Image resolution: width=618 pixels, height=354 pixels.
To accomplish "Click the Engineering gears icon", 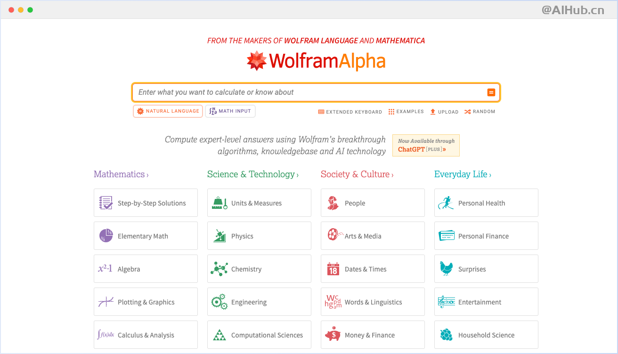I will [x=219, y=302].
